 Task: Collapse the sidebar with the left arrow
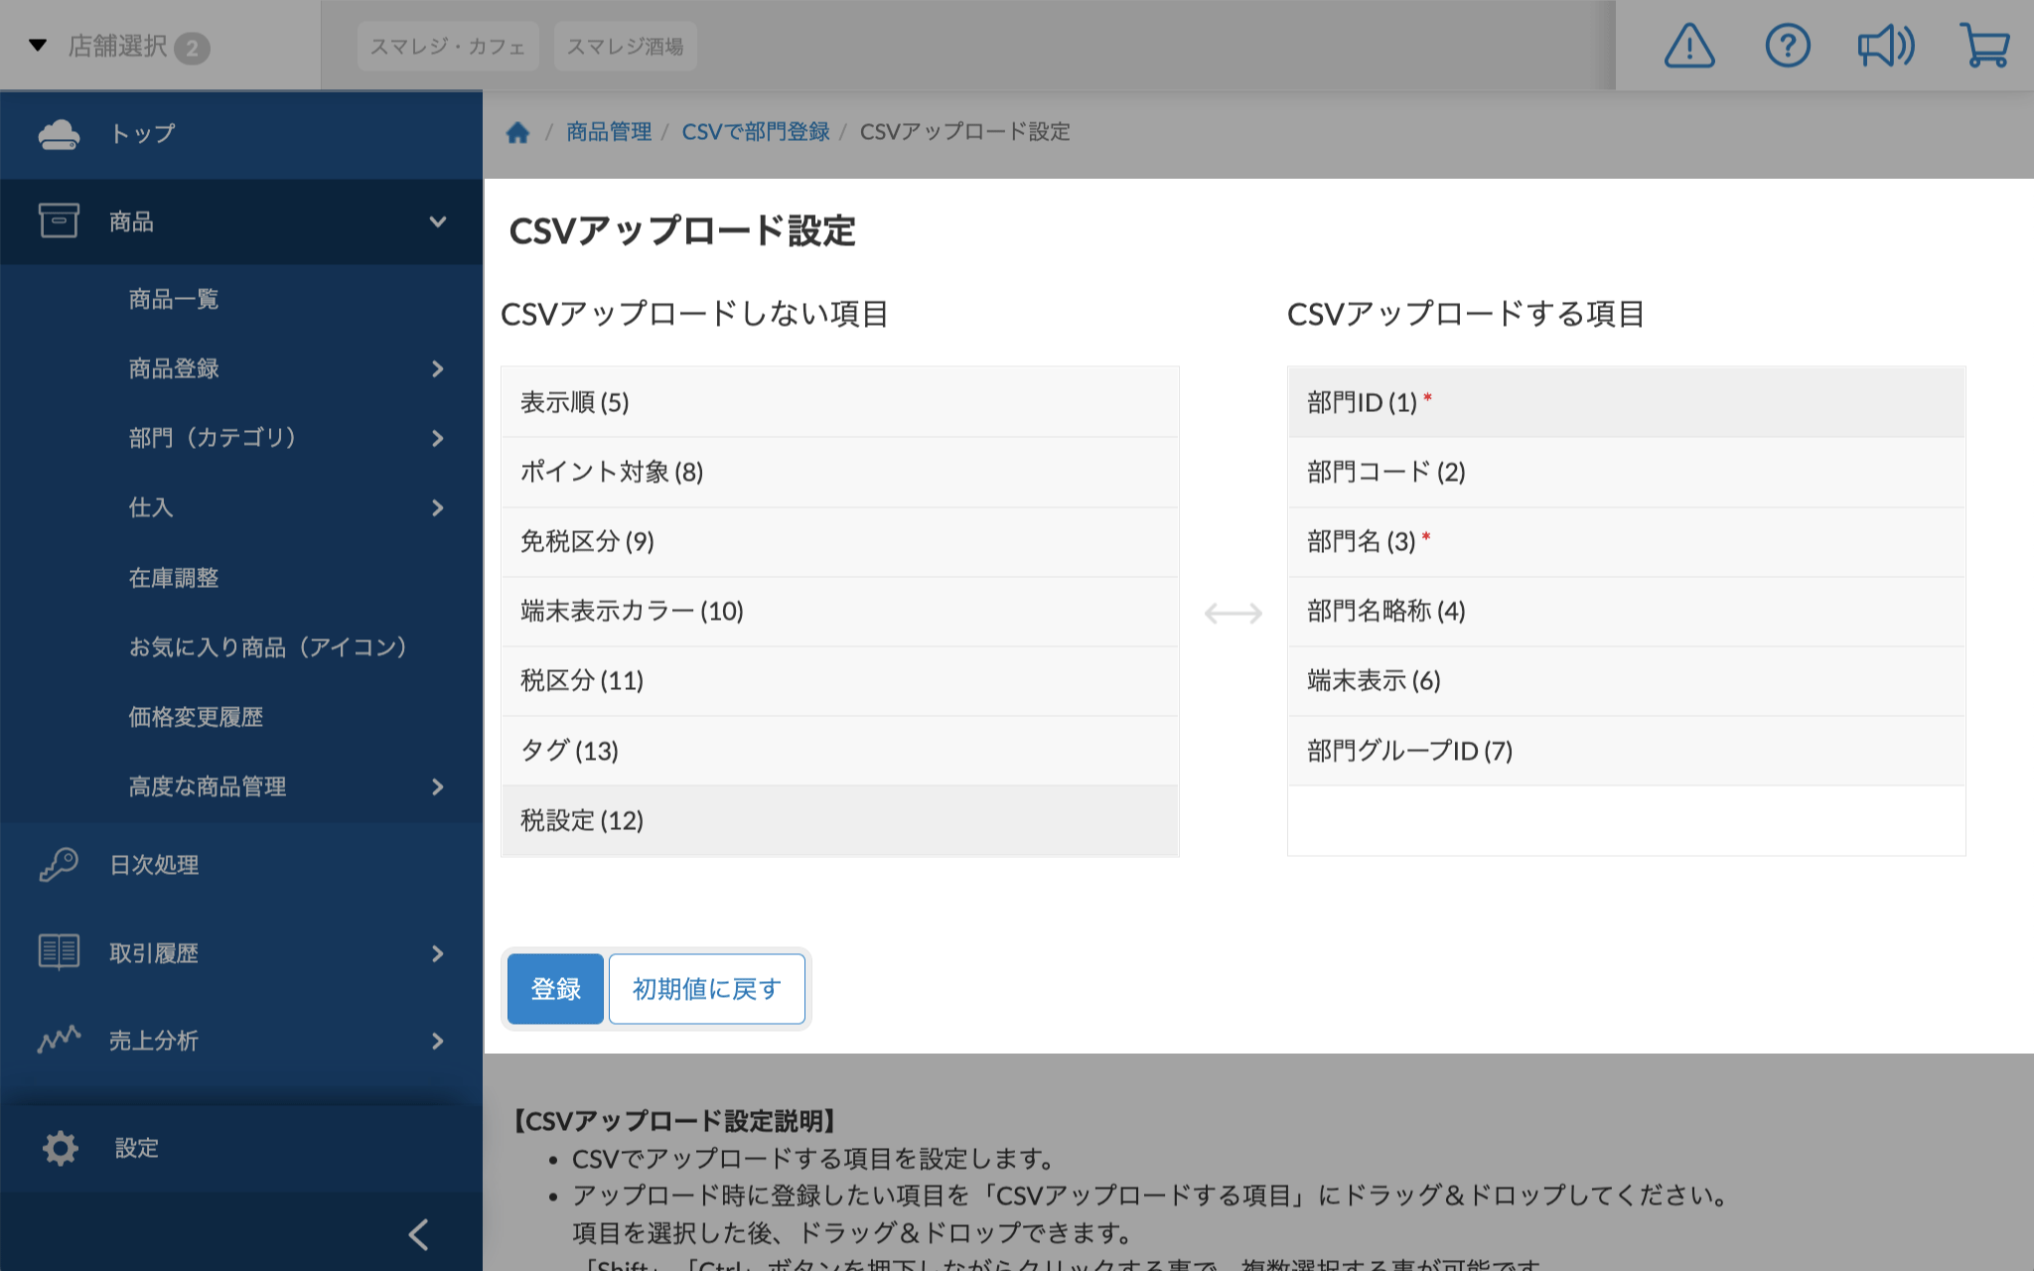tap(419, 1234)
